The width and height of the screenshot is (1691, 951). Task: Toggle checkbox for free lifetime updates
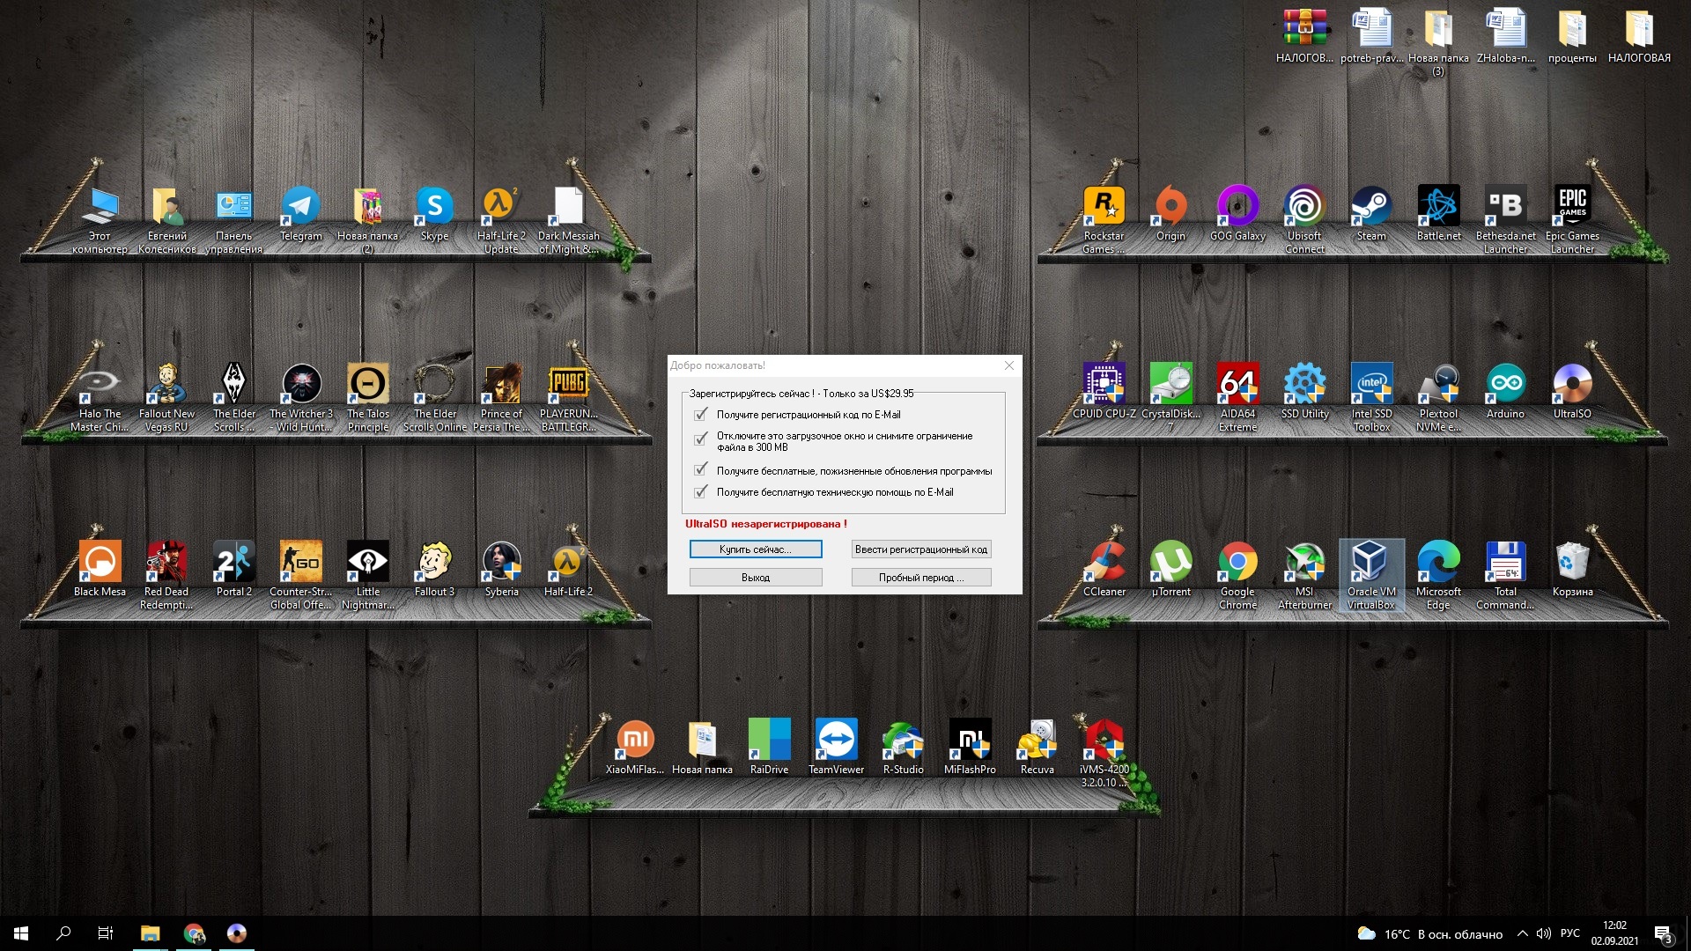point(701,470)
